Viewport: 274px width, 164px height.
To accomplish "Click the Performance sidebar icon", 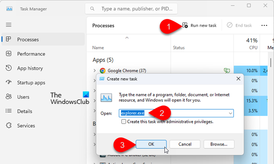I will pos(9,54).
